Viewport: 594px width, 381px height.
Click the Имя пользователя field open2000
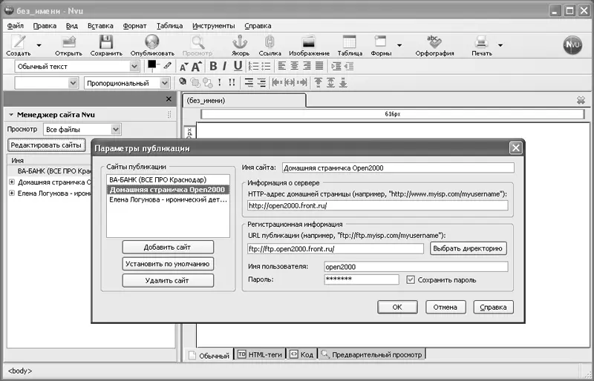coord(416,266)
